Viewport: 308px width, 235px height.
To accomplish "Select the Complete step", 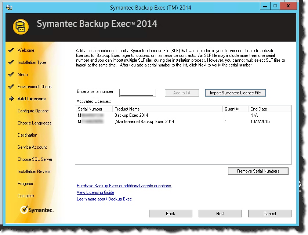I will tap(26, 196).
